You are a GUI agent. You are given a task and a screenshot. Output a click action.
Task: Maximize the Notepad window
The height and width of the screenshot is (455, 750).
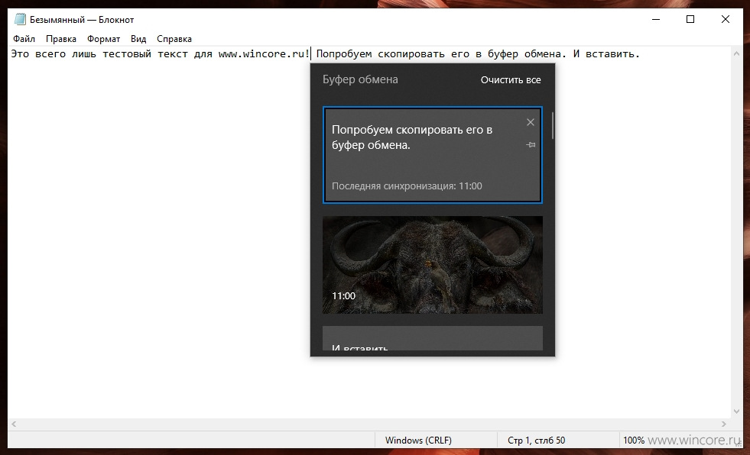(690, 19)
